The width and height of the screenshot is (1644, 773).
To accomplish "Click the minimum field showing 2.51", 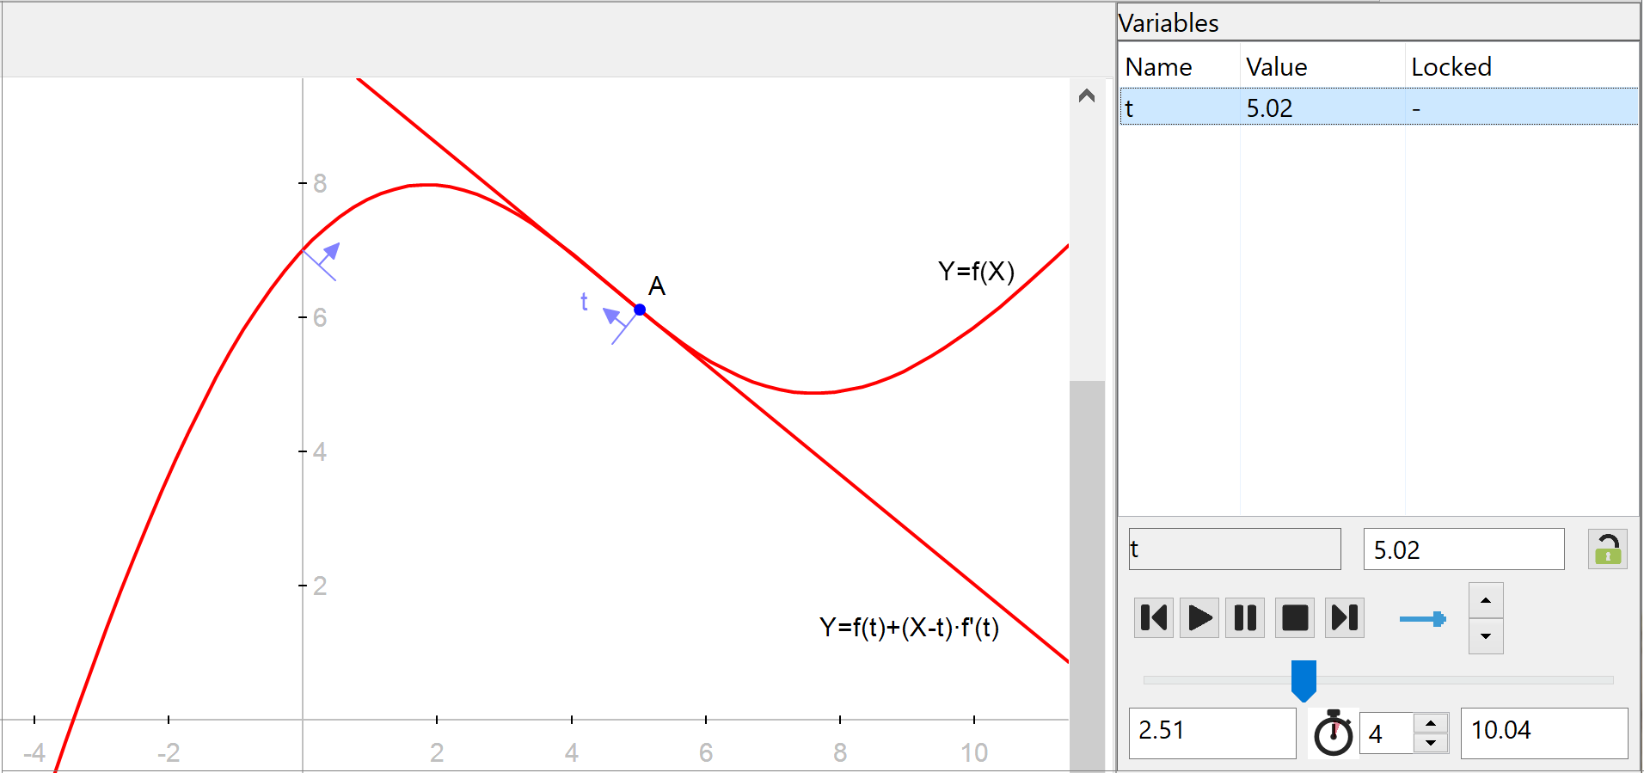I will tap(1212, 732).
